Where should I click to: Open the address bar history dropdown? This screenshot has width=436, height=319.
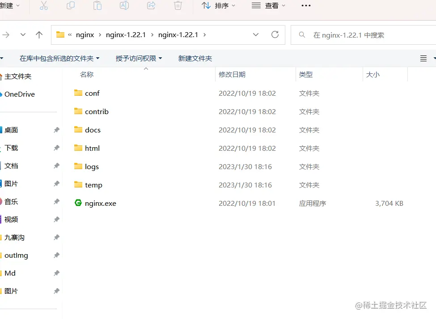256,34
